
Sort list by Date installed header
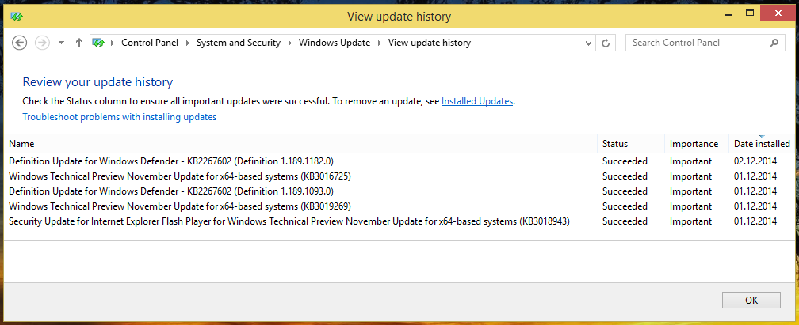pyautogui.click(x=762, y=144)
